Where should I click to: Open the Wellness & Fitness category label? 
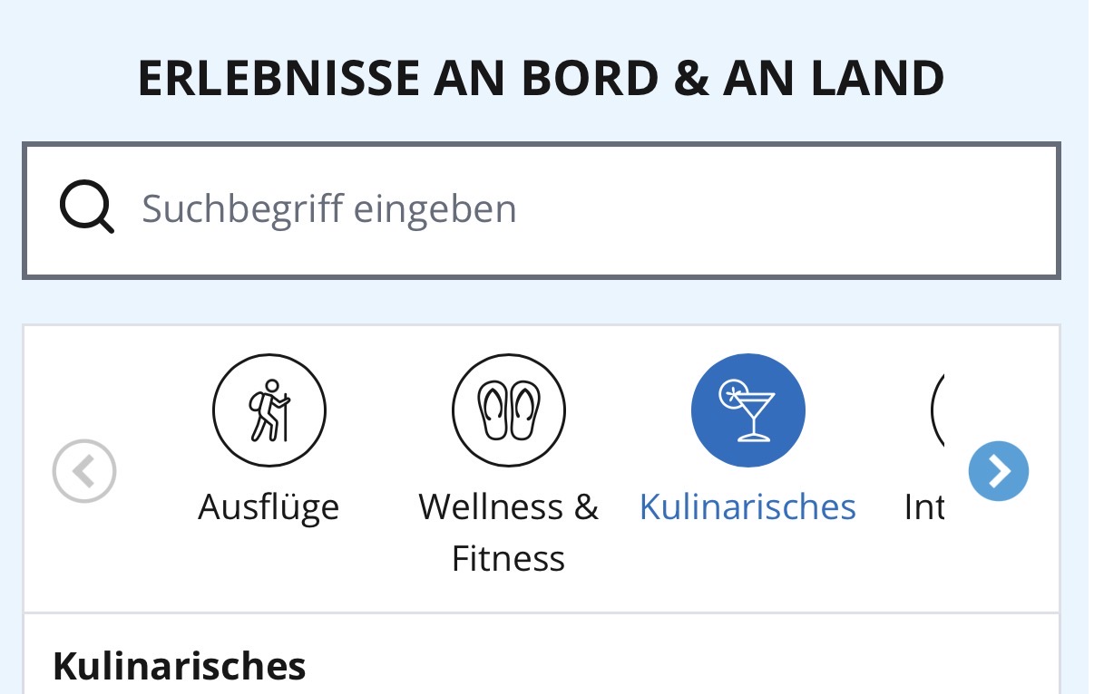509,532
